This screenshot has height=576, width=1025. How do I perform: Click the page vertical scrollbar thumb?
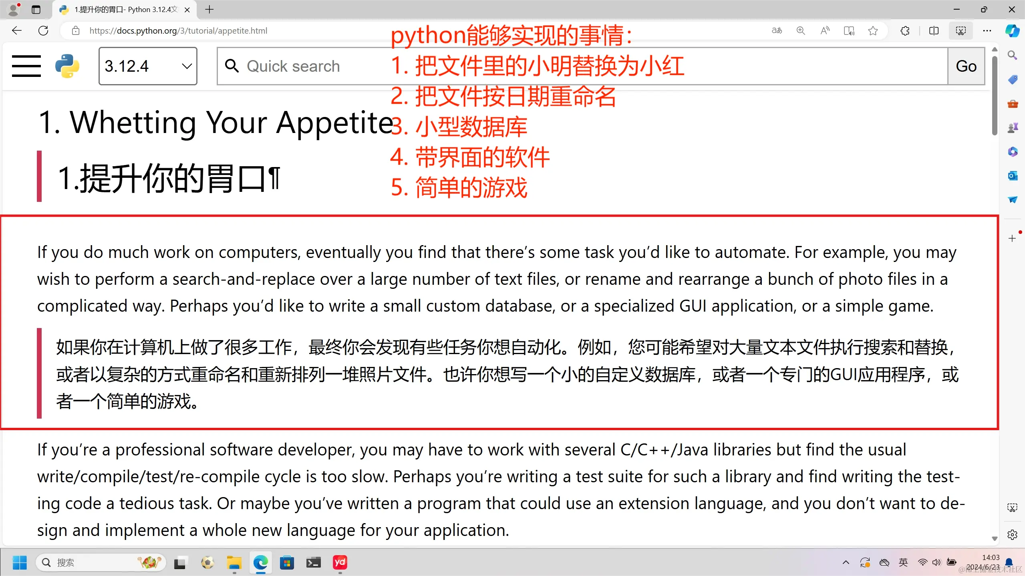(x=994, y=96)
